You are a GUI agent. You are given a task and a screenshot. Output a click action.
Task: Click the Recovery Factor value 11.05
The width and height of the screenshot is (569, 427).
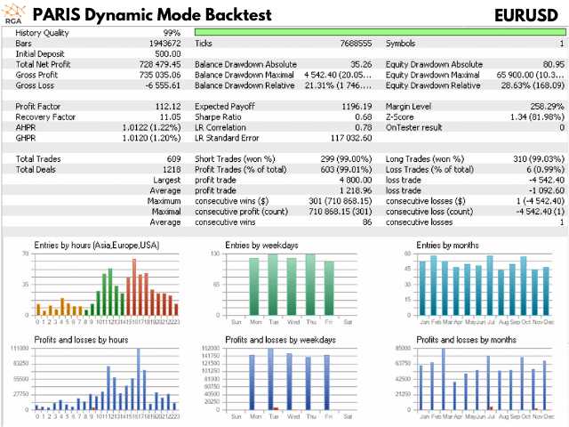point(170,117)
